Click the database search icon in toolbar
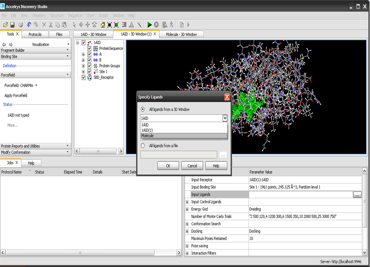The image size is (370, 267). [x=165, y=25]
